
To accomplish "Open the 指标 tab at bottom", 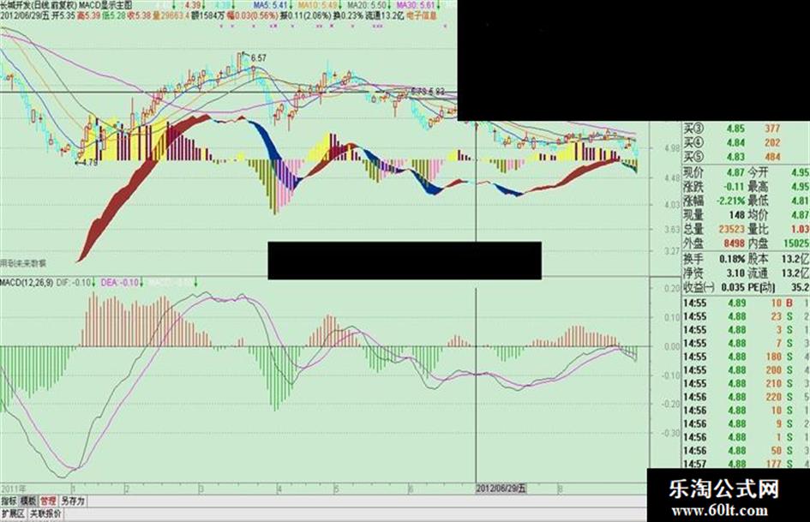I will click(9, 501).
